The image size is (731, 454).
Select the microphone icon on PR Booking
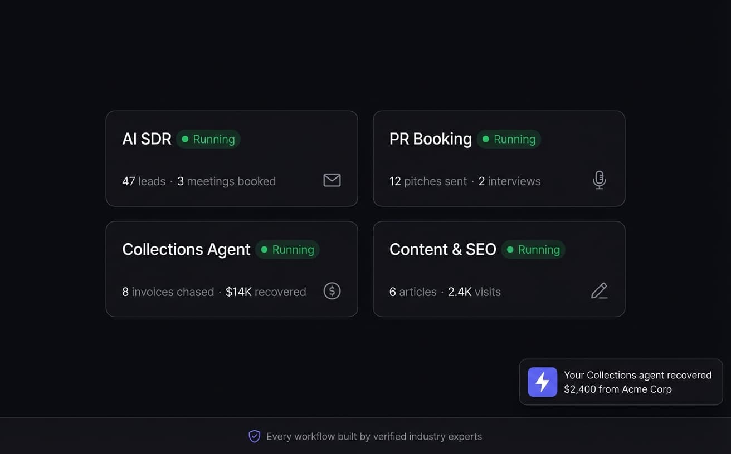click(599, 180)
